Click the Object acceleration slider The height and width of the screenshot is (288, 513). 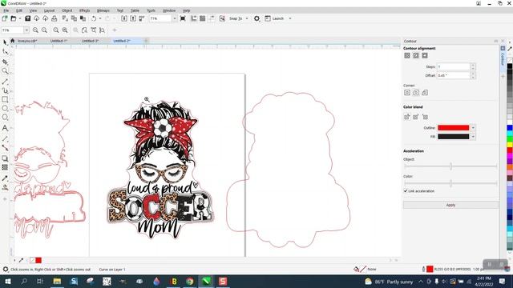point(450,166)
